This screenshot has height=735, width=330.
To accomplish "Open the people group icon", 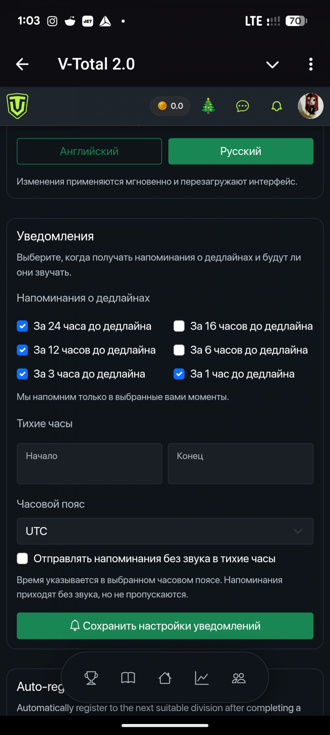I will click(x=239, y=678).
